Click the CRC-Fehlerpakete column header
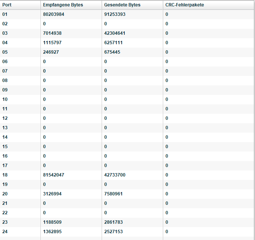 point(185,5)
